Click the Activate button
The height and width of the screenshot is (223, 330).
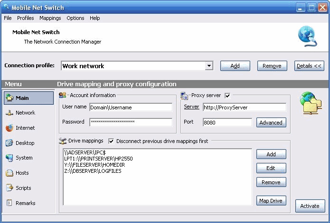310,206
